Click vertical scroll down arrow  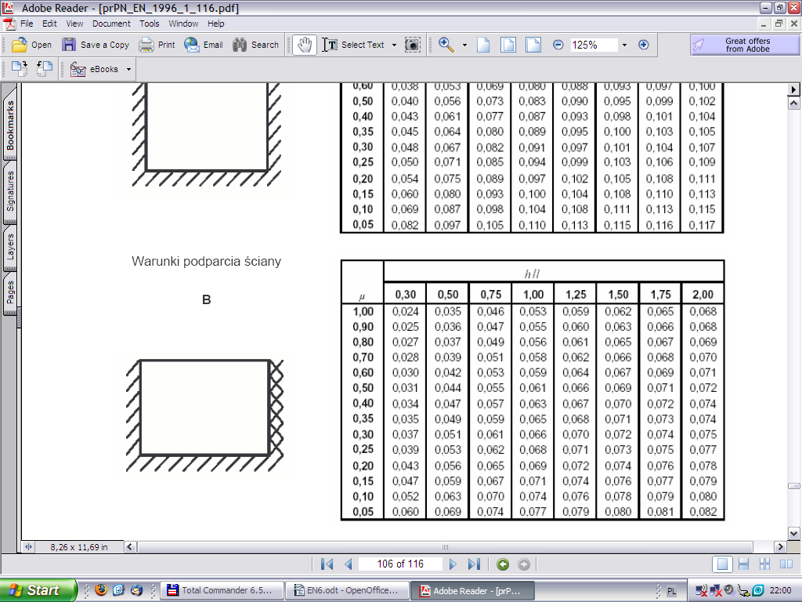[794, 533]
